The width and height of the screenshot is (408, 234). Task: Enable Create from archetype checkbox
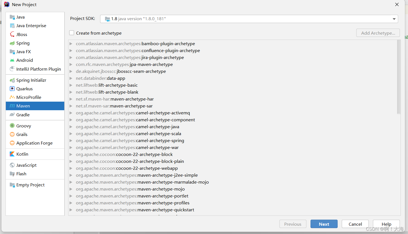(72, 33)
